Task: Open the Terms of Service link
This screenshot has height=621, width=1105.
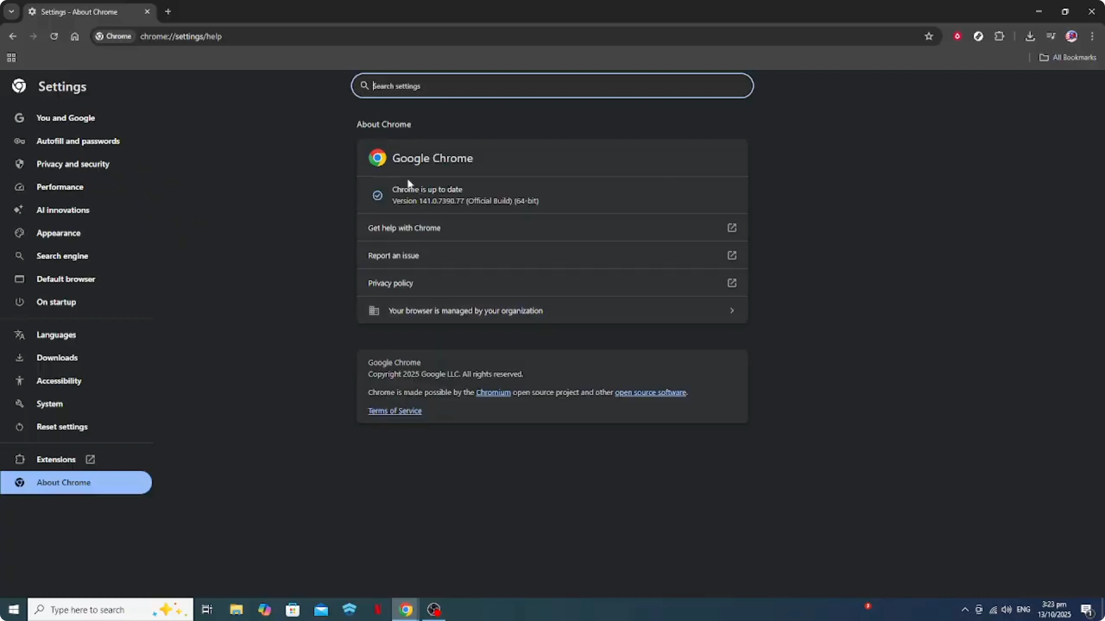Action: pyautogui.click(x=395, y=411)
